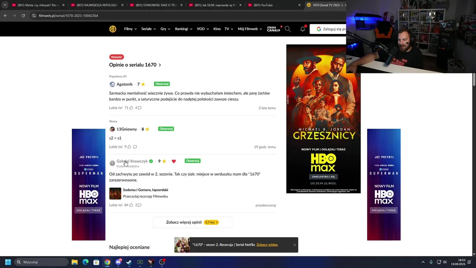Open Discord from taskbar

coord(118,262)
